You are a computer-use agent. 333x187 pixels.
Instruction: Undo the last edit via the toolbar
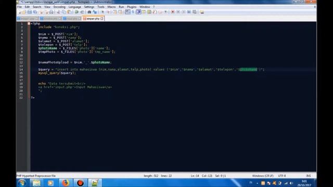(x=76, y=12)
